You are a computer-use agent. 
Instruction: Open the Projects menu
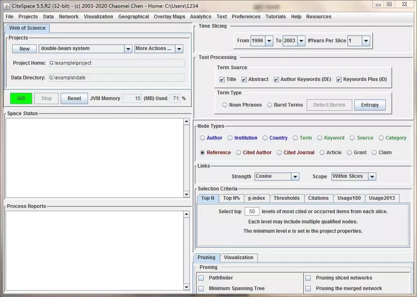point(28,16)
